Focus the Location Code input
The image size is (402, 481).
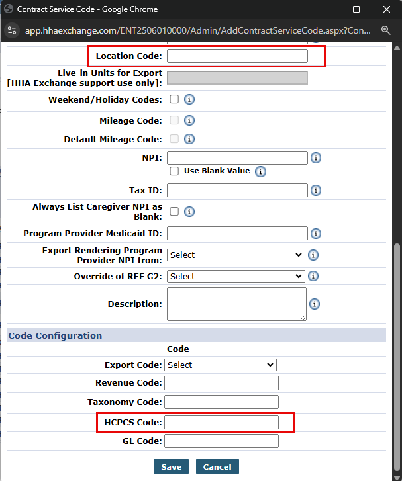point(237,56)
